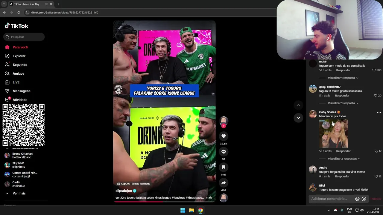Open volume control in system tray
The image size is (383, 215).
point(362,210)
